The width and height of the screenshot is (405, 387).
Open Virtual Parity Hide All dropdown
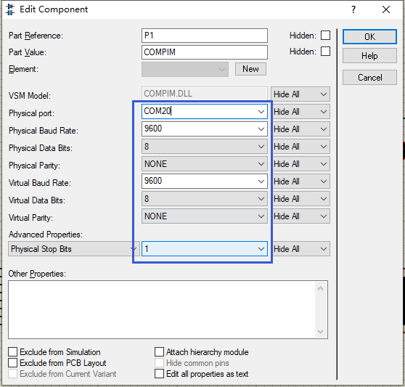300,216
